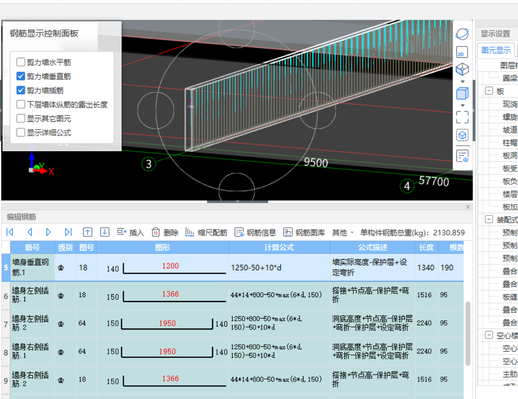Collapse the 空心楼 tree node
This screenshot has width=518, height=399.
489,335
